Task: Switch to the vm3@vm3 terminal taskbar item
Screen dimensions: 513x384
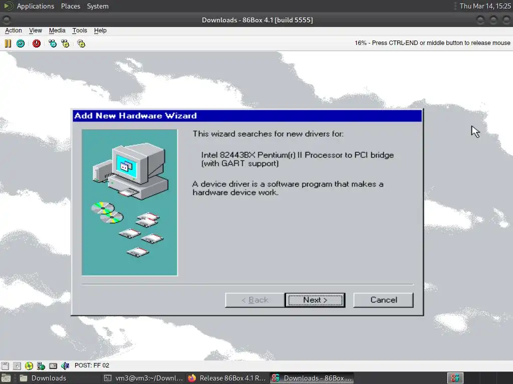Action: click(143, 378)
